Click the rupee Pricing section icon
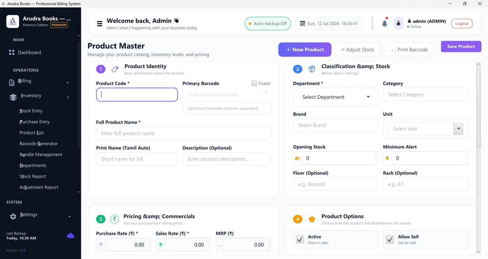Screen dimensions: 488x259 (114, 219)
